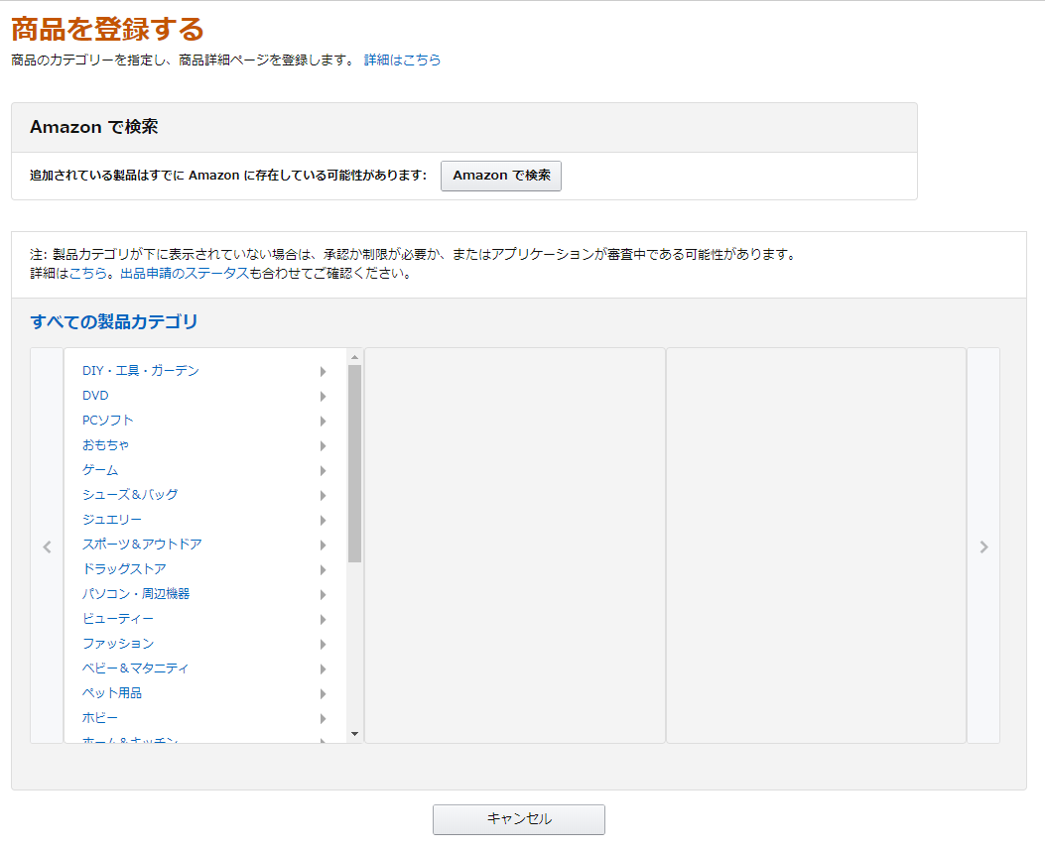Image resolution: width=1045 pixels, height=851 pixels.
Task: Click the arrow beside ジュエリー
Action: [324, 521]
